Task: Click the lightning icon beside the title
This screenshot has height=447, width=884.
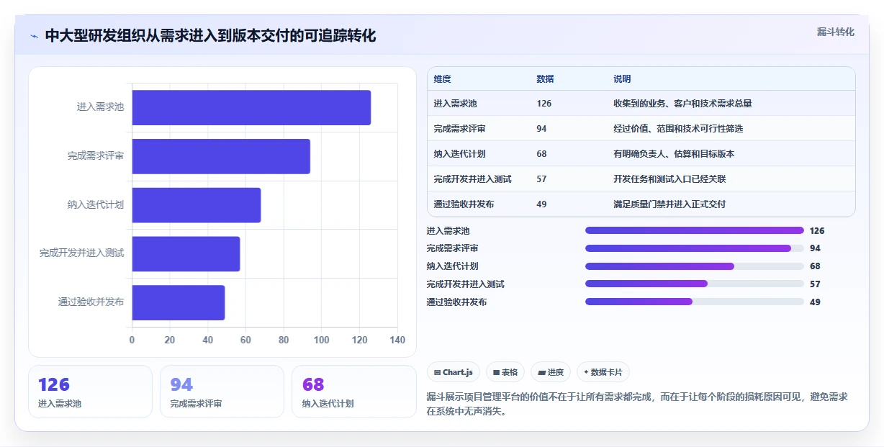Action: click(35, 36)
